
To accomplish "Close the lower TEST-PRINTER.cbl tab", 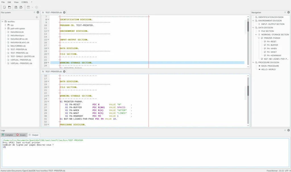I will tap(64, 71).
